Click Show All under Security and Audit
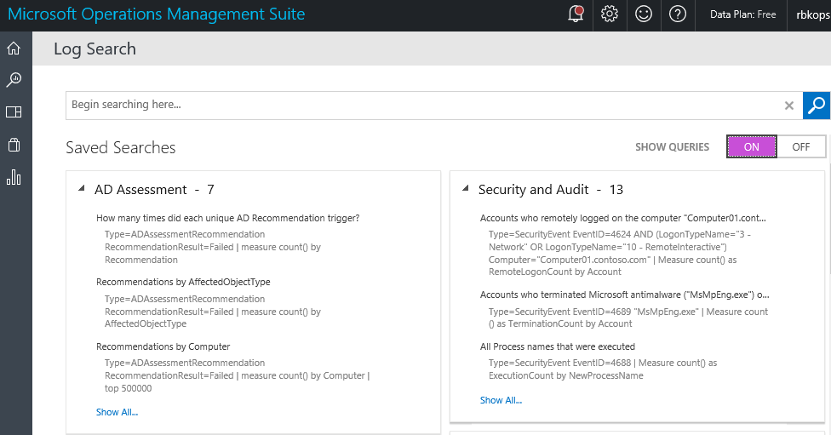This screenshot has width=831, height=435. click(501, 400)
